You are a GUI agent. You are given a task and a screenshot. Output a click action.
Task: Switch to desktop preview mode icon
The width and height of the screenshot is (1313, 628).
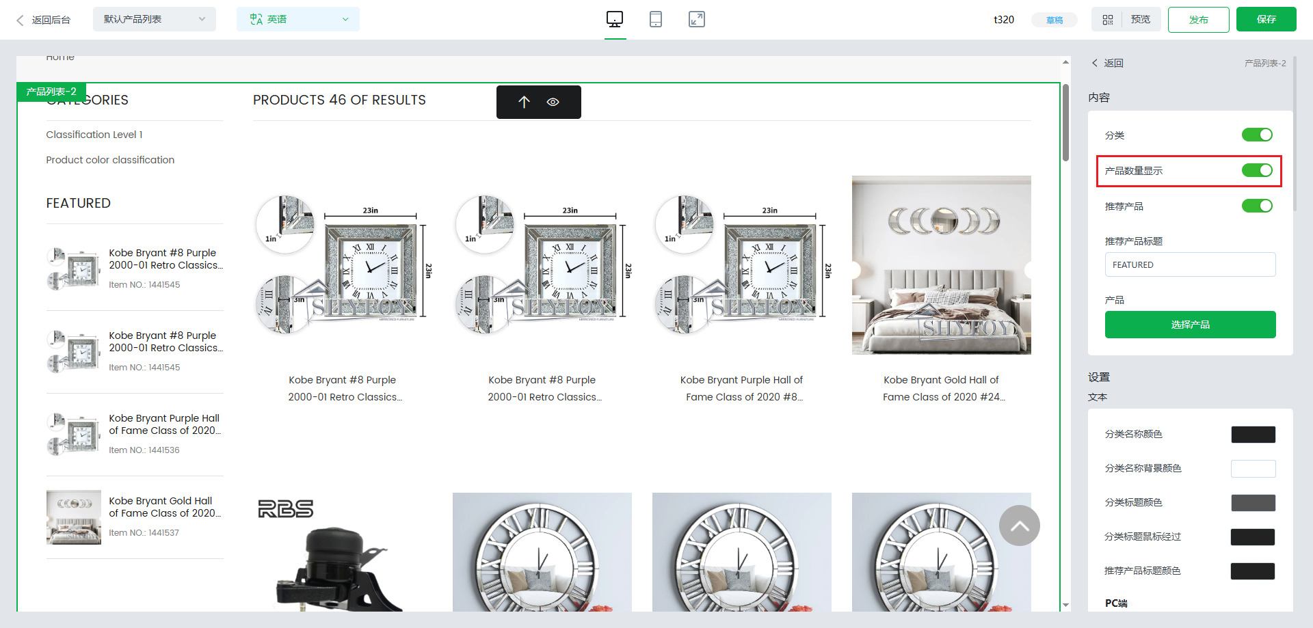tap(615, 19)
